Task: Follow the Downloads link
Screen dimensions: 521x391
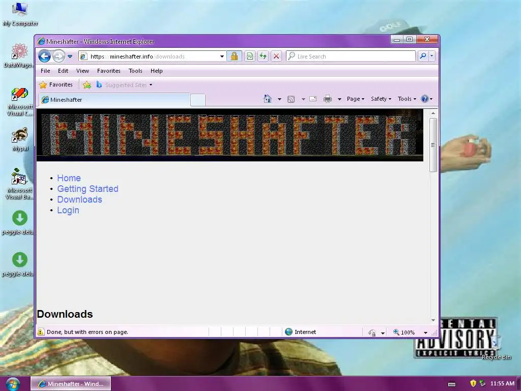Action: (80, 200)
